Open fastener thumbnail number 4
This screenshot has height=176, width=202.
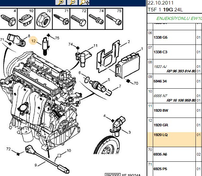point(8,19)
